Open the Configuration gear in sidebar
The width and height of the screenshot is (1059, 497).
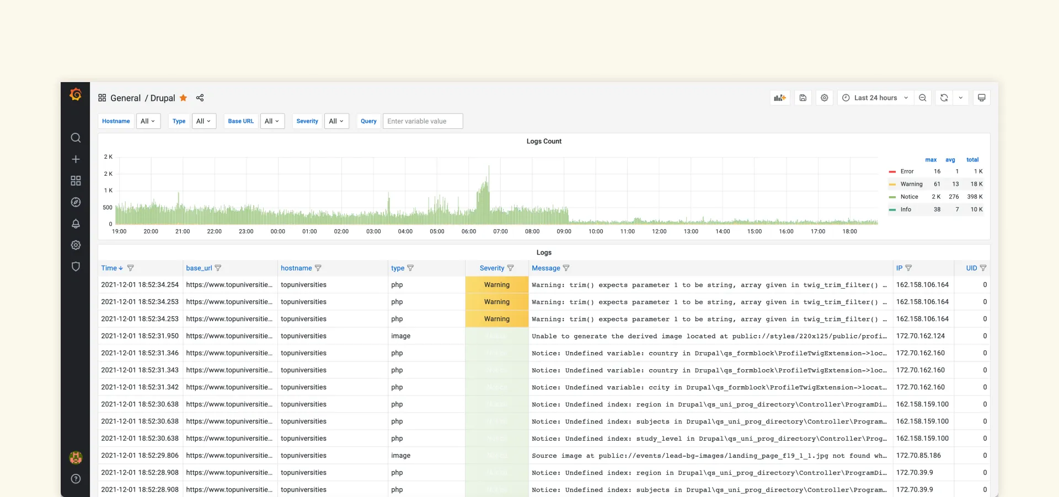click(76, 245)
